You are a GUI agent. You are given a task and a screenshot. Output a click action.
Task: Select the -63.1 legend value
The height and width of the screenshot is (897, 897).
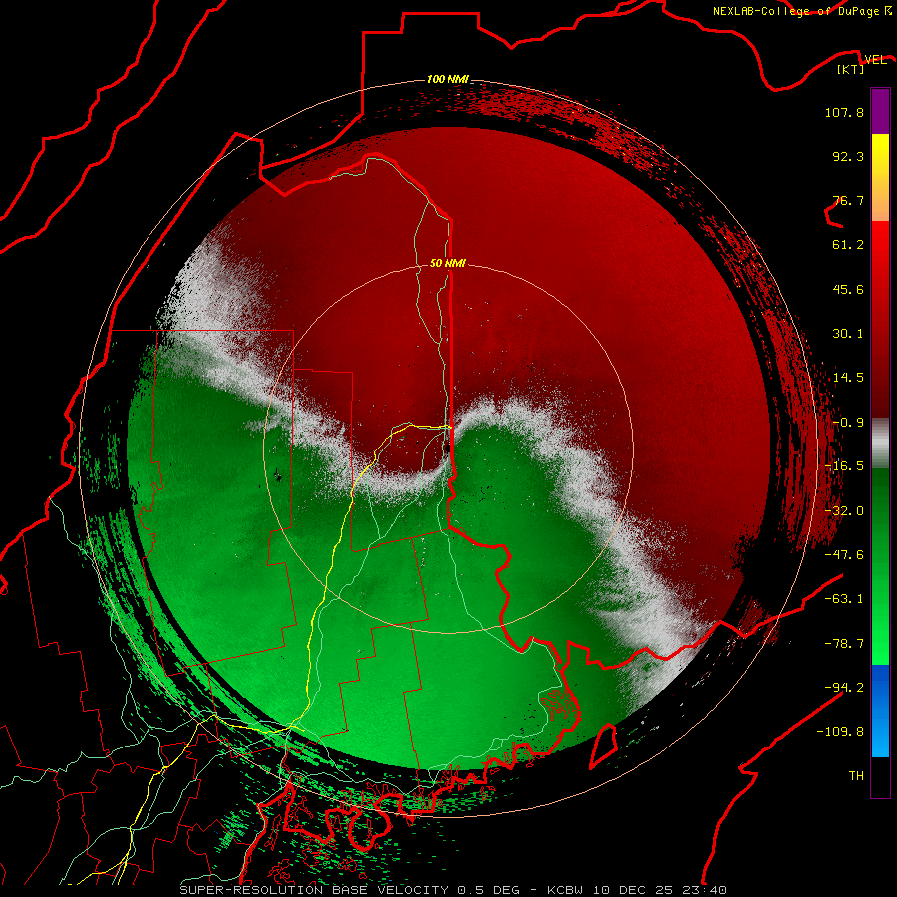click(844, 599)
